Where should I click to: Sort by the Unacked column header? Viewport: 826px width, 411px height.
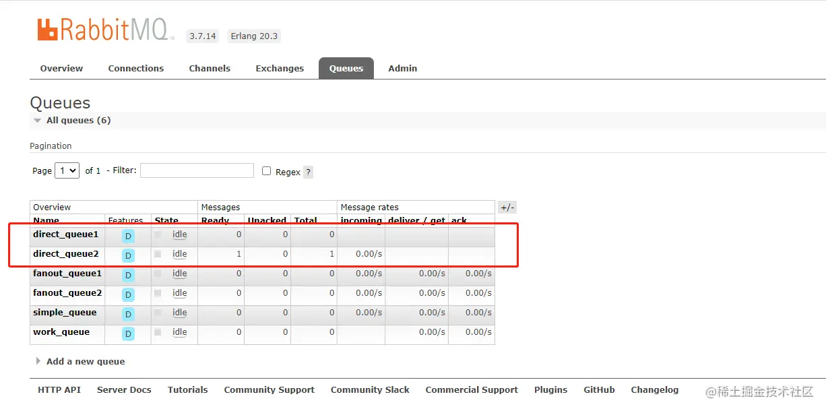click(267, 220)
